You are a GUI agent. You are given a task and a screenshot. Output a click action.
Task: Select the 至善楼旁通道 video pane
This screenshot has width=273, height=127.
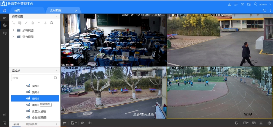114,93
